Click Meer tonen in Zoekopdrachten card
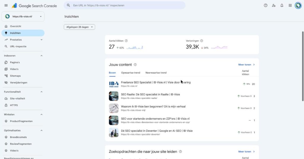304x159 pixels. click(x=246, y=152)
